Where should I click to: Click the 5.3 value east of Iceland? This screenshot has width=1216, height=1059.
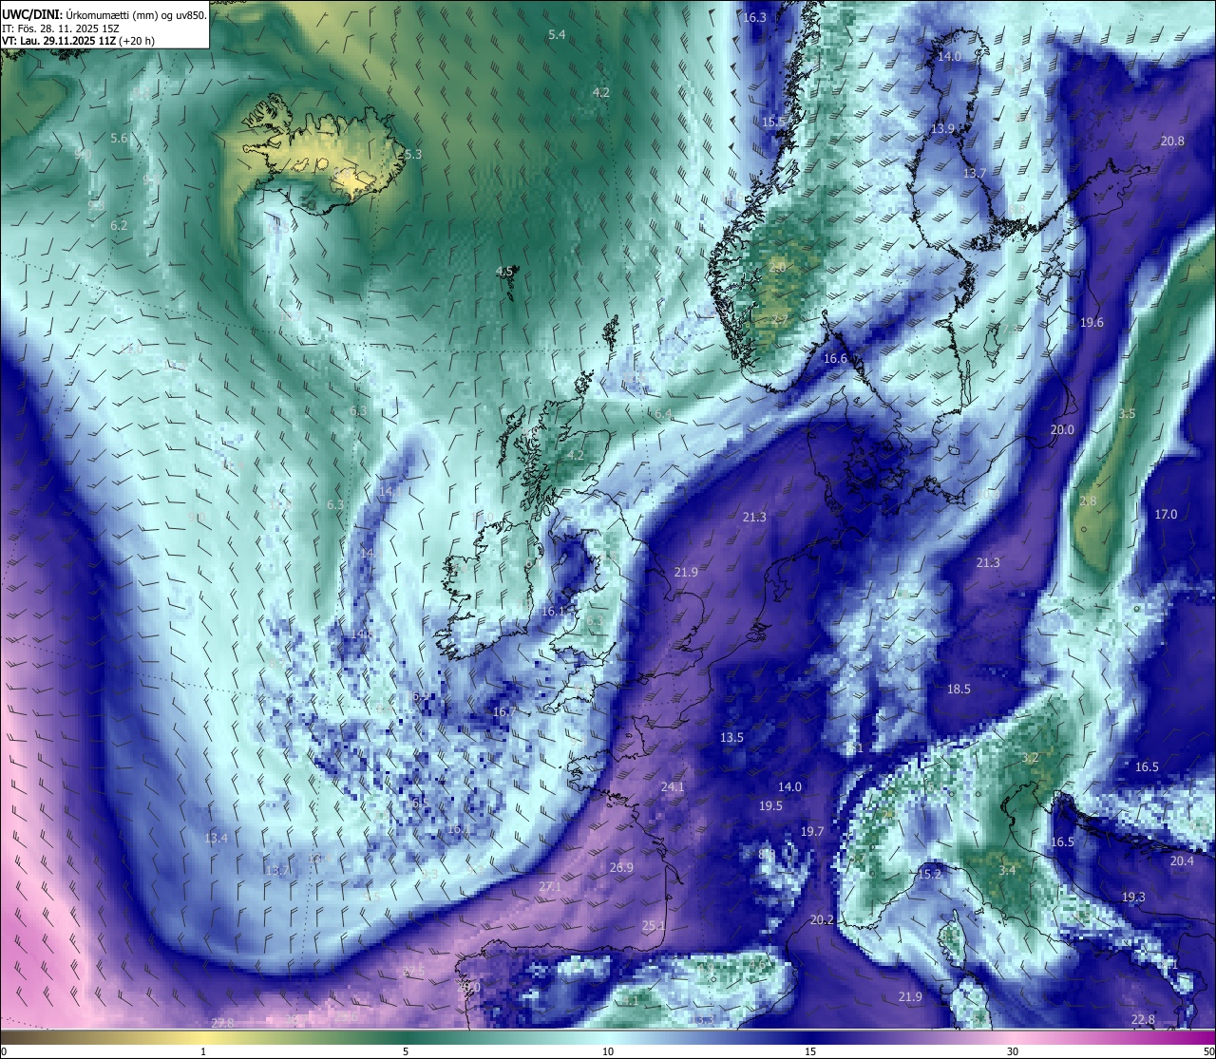click(413, 154)
